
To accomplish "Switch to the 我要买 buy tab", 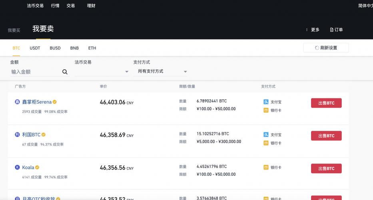I will (x=14, y=30).
